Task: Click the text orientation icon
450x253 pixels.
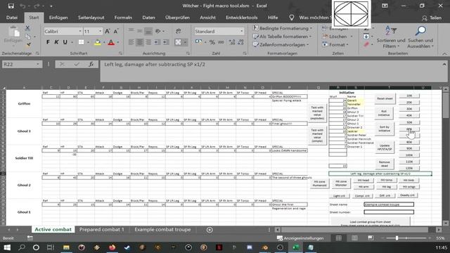Action: pyautogui.click(x=158, y=31)
